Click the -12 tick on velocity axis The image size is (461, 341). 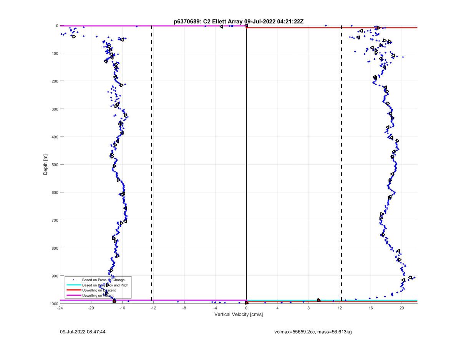[153, 308]
